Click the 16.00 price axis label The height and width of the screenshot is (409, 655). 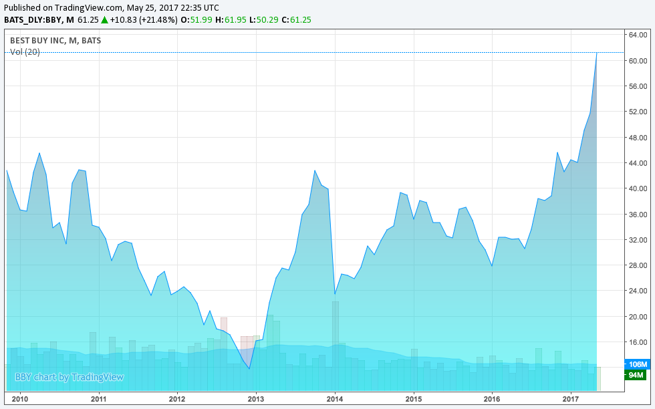[638, 343]
